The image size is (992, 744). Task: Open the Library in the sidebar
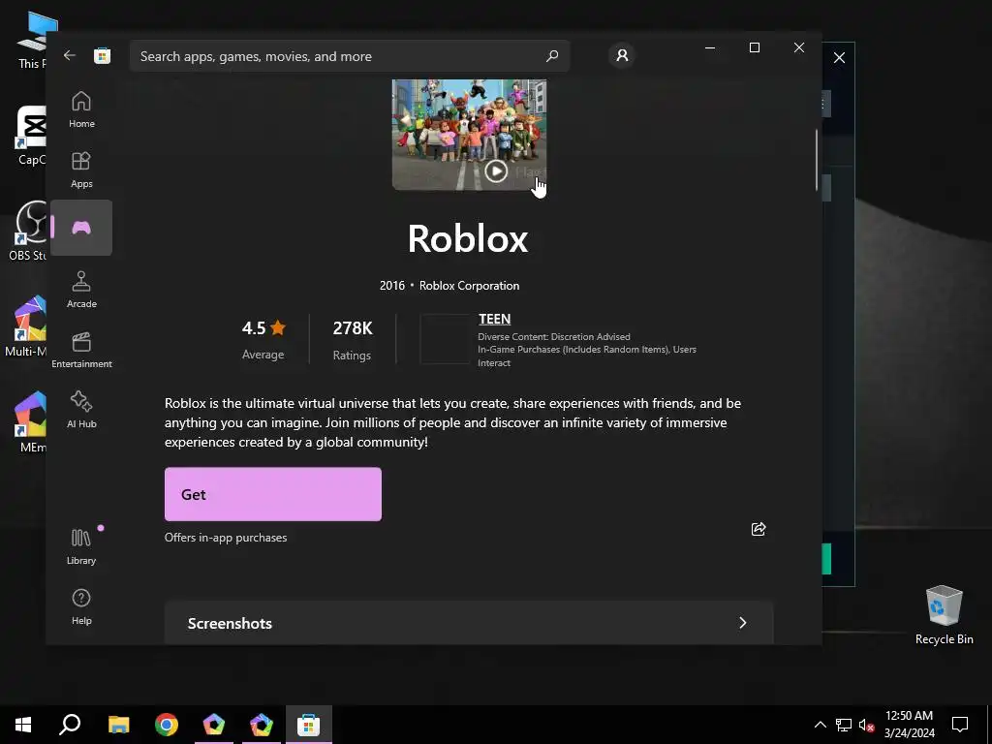[81, 546]
